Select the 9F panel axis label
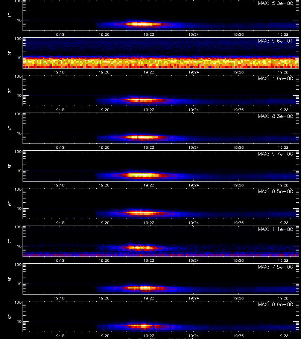This screenshot has width=301, height=339. [x=10, y=316]
